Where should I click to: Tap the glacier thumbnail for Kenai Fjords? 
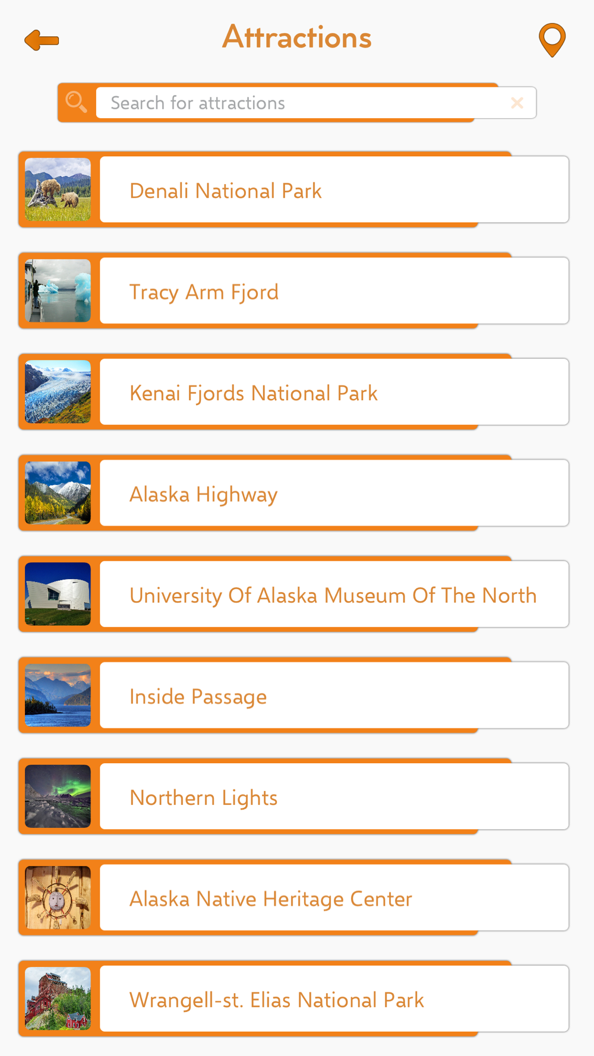pyautogui.click(x=58, y=392)
